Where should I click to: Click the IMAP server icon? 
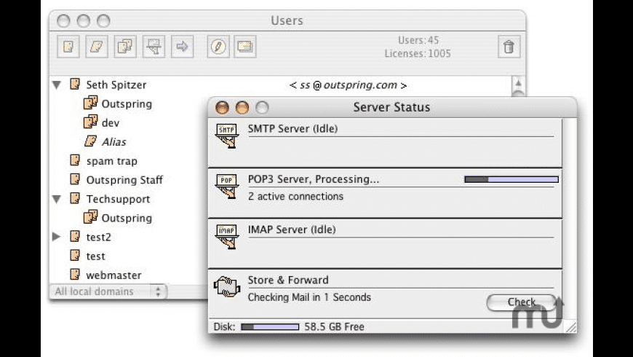[x=227, y=237]
